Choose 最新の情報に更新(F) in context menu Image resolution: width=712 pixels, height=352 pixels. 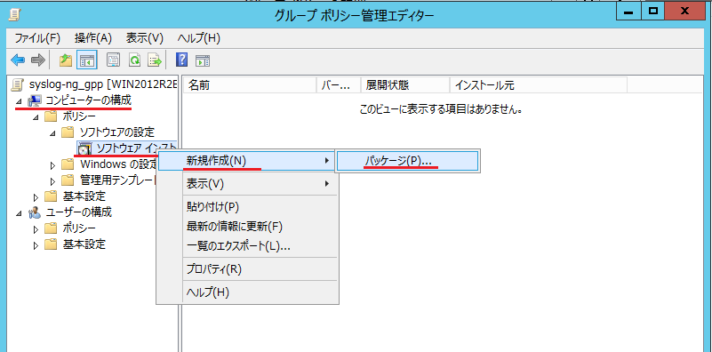(247, 226)
